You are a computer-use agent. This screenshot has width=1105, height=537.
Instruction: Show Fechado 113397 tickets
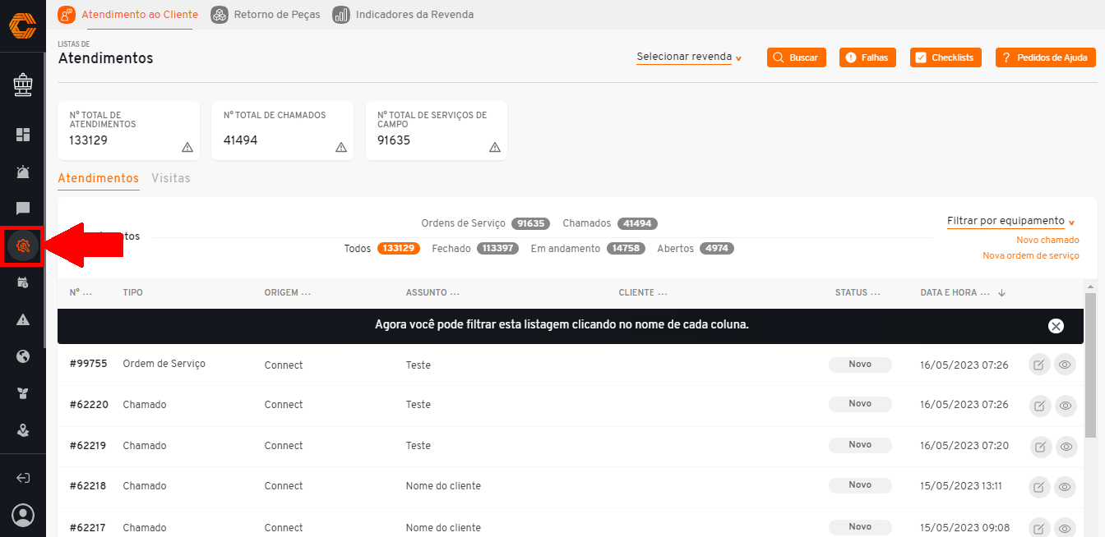pyautogui.click(x=475, y=248)
